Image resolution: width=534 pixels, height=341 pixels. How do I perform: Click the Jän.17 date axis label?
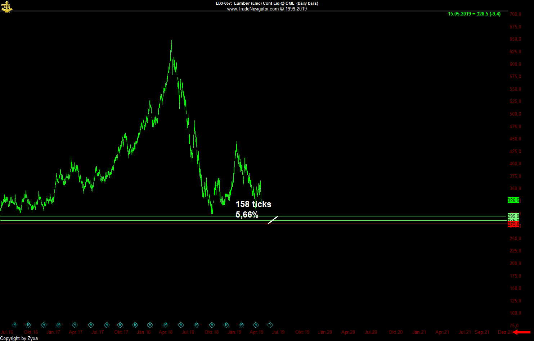coord(53,332)
